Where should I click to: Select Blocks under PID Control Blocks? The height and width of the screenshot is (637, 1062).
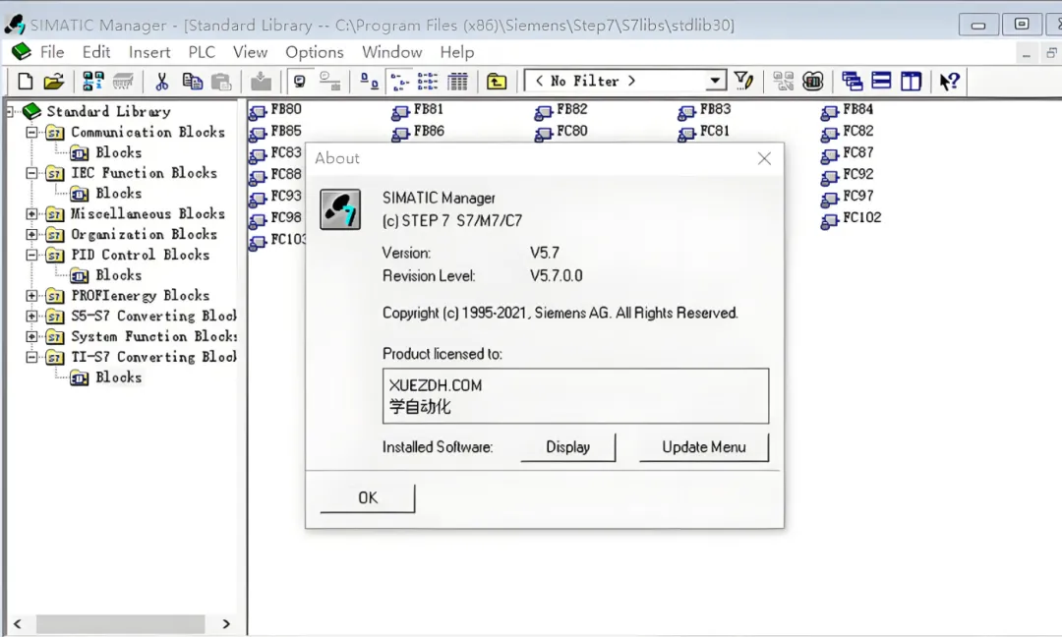(119, 275)
